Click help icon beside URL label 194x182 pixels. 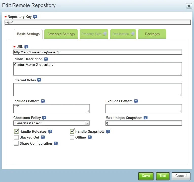click(x=26, y=47)
